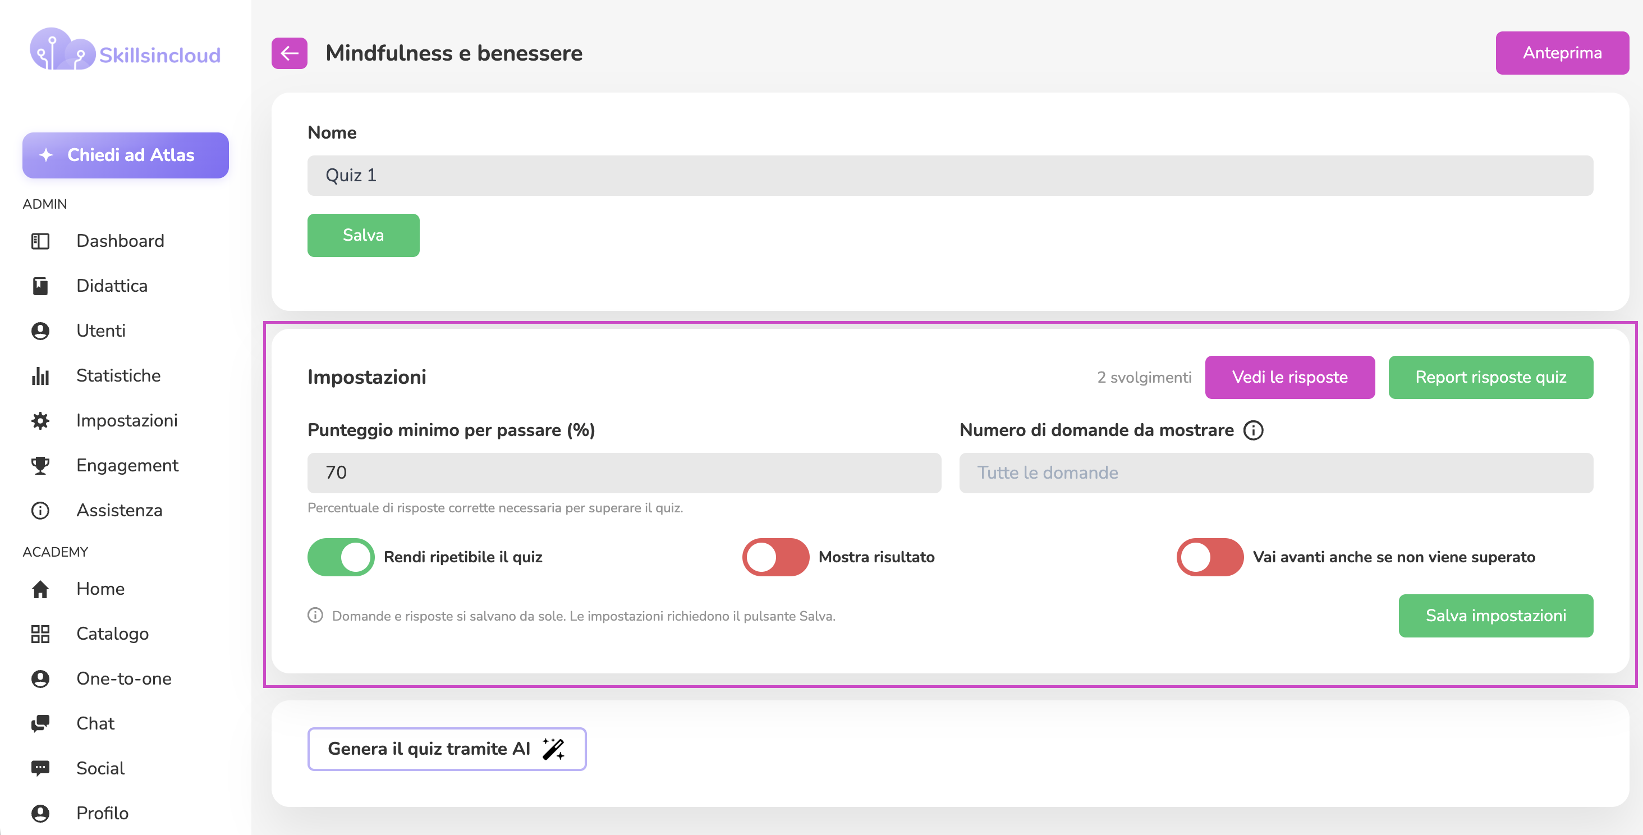
Task: Open Engagement label in sidebar
Action: coord(127,466)
